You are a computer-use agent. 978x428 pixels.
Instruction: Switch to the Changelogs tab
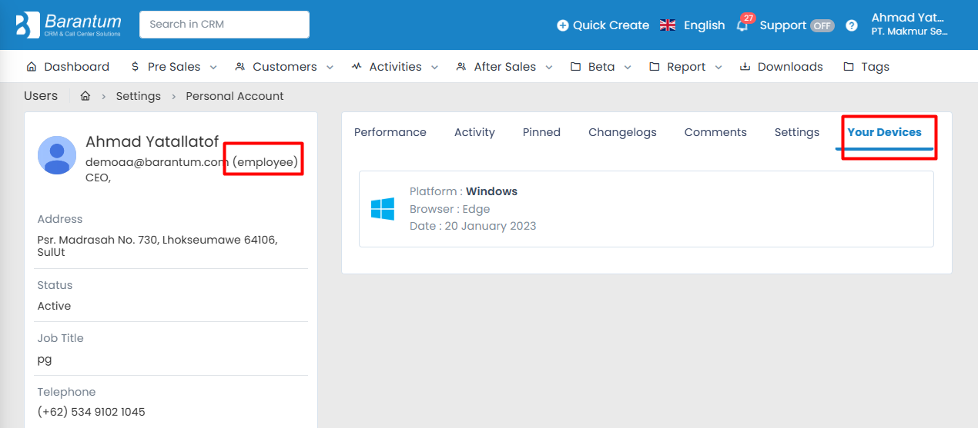pyautogui.click(x=622, y=132)
